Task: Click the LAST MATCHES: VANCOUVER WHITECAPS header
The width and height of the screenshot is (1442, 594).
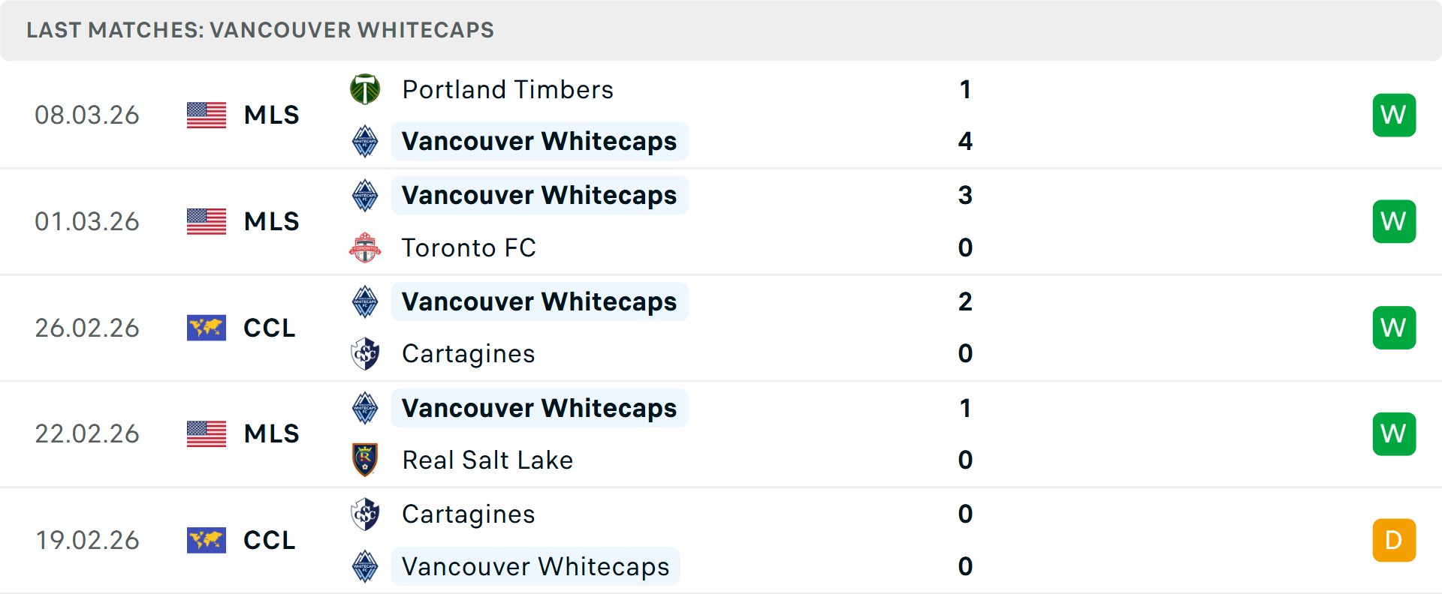Action: 260,30
